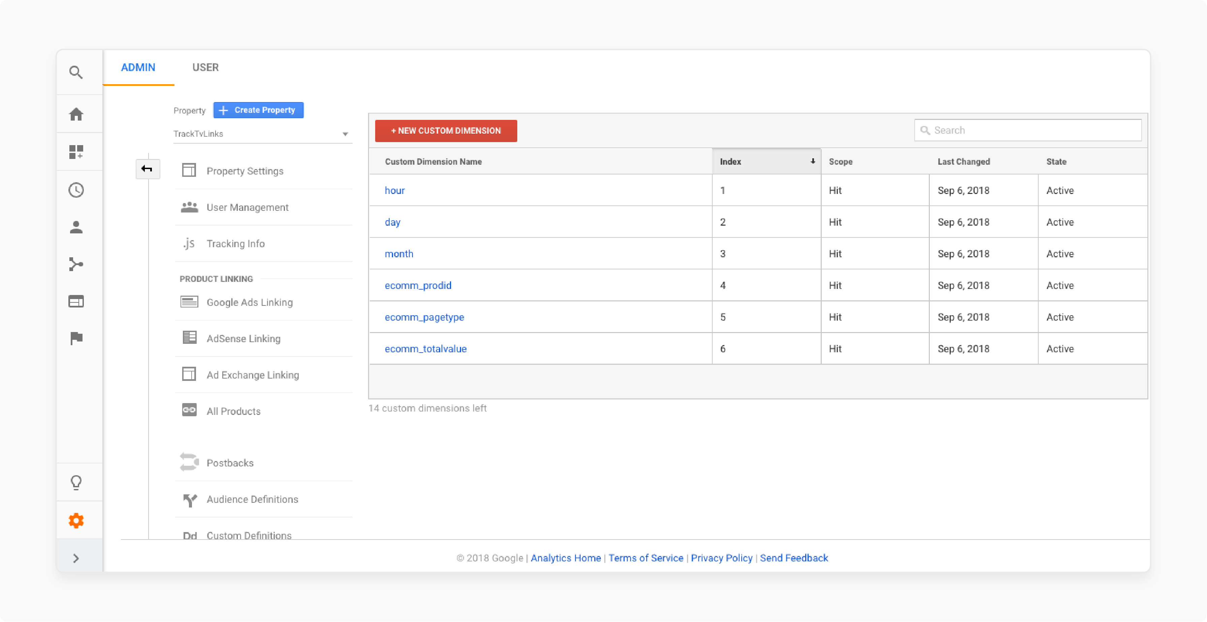Switch to the ADMIN tab
1207x622 pixels.
tap(138, 67)
